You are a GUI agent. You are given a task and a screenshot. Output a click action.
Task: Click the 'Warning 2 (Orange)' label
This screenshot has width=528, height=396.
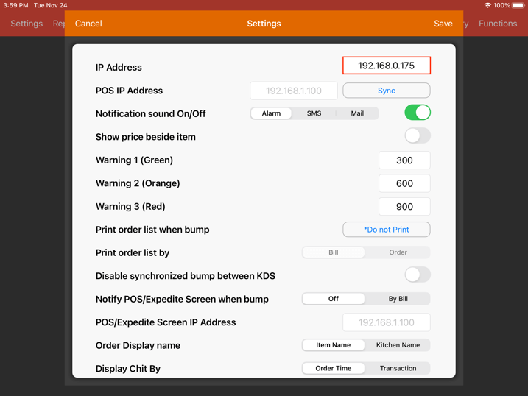tap(138, 183)
